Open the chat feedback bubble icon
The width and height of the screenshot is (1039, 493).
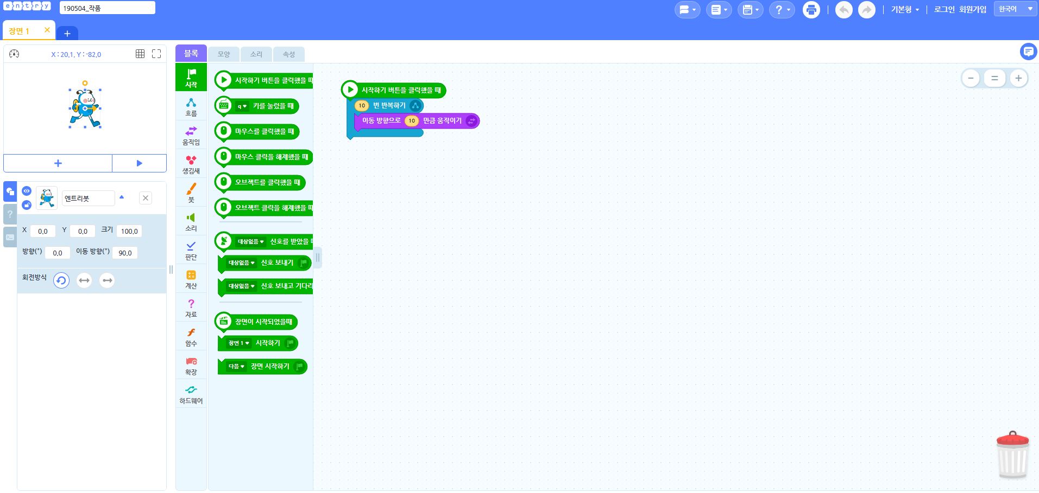[1028, 52]
